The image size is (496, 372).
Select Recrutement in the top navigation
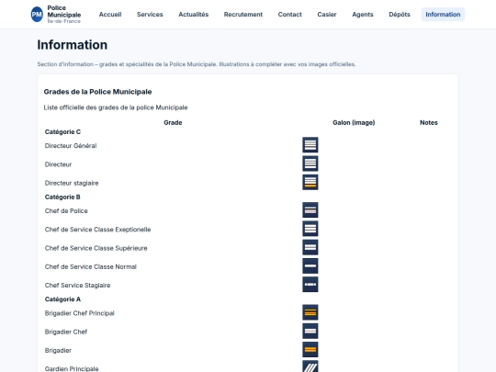(x=242, y=15)
